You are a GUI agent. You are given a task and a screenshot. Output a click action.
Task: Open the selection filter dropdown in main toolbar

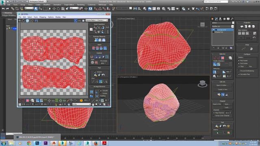point(29,8)
